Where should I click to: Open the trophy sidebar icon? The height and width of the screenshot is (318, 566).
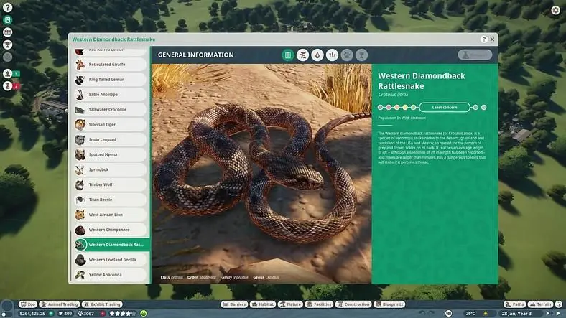click(x=8, y=45)
